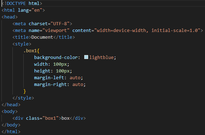Image resolution: width=205 pixels, height=135 pixels.
Task: Click the 'content' attribute name
Action: 82,31
